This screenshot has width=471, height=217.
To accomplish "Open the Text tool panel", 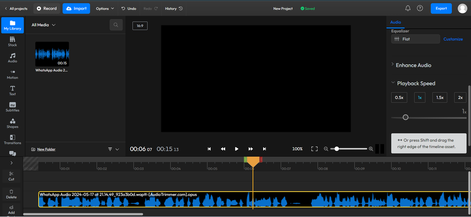I will pyautogui.click(x=13, y=91).
